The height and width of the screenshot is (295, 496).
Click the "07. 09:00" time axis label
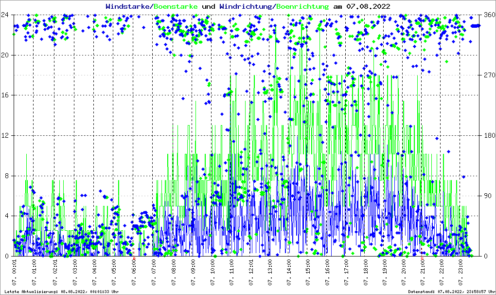click(x=193, y=273)
